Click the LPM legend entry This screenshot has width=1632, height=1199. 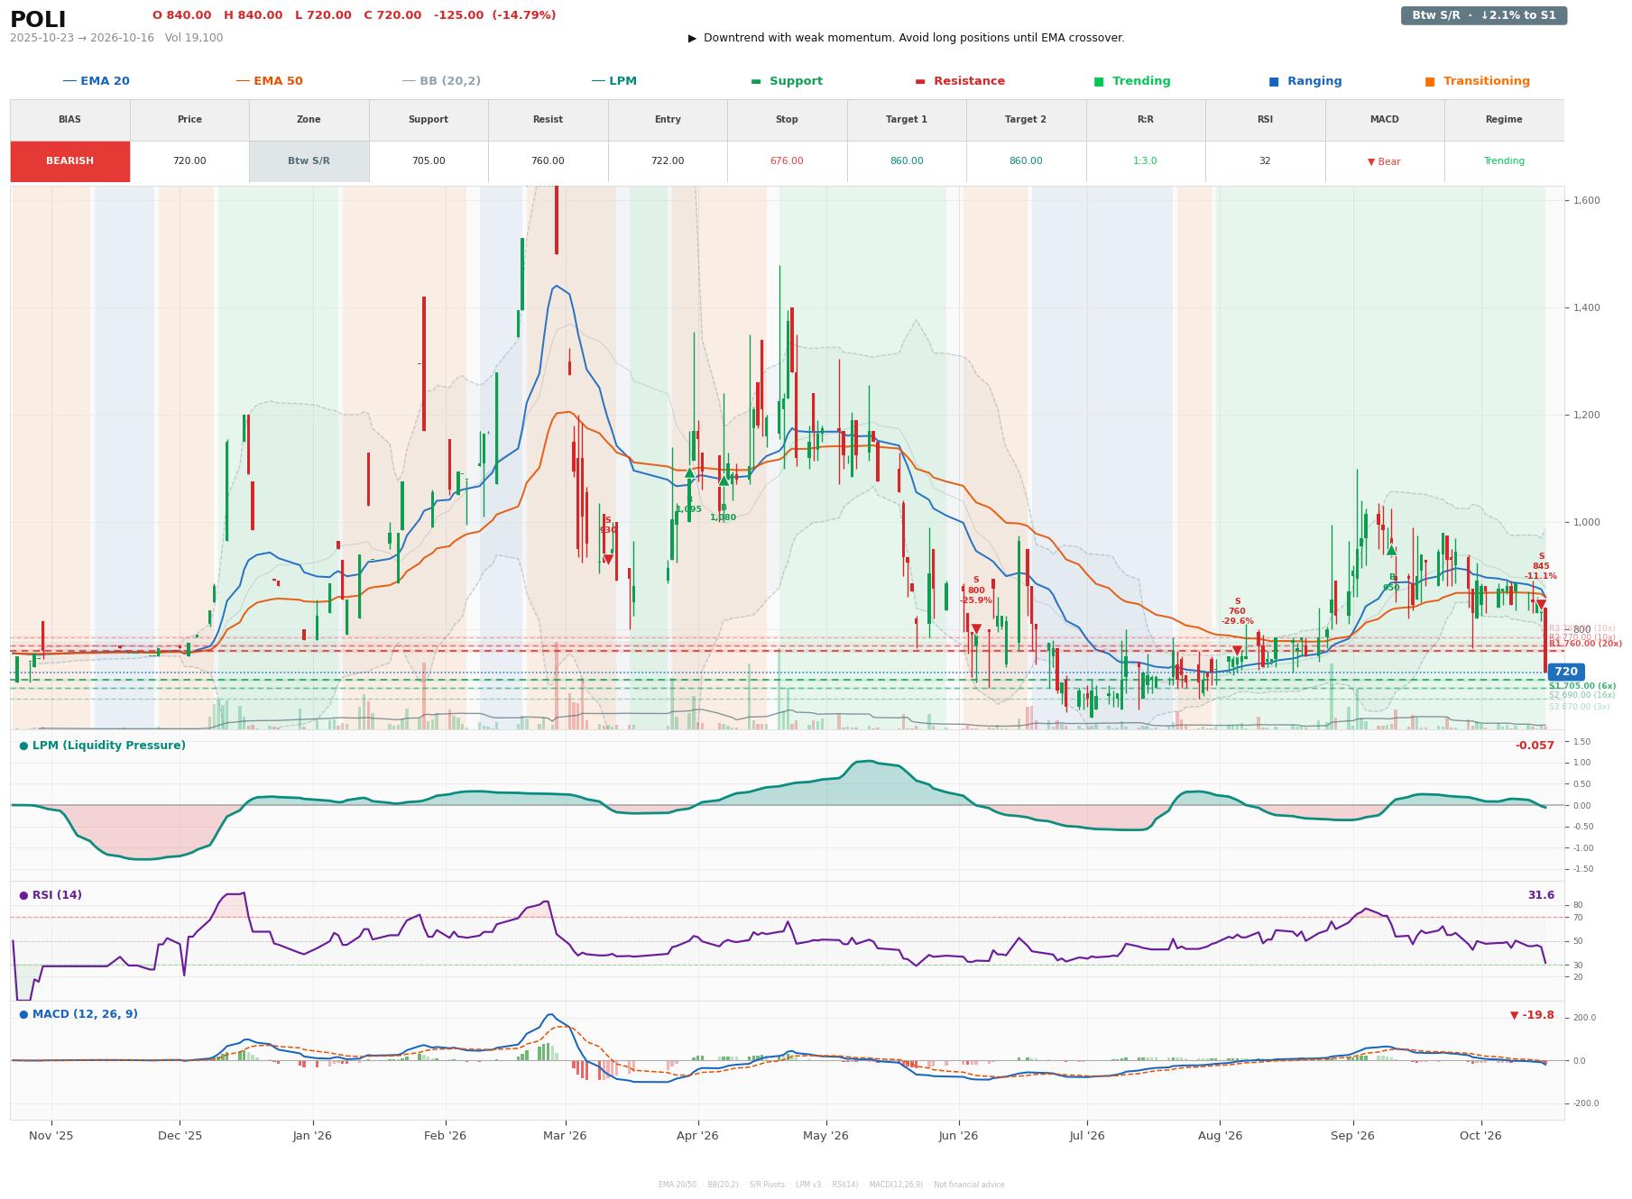613,81
